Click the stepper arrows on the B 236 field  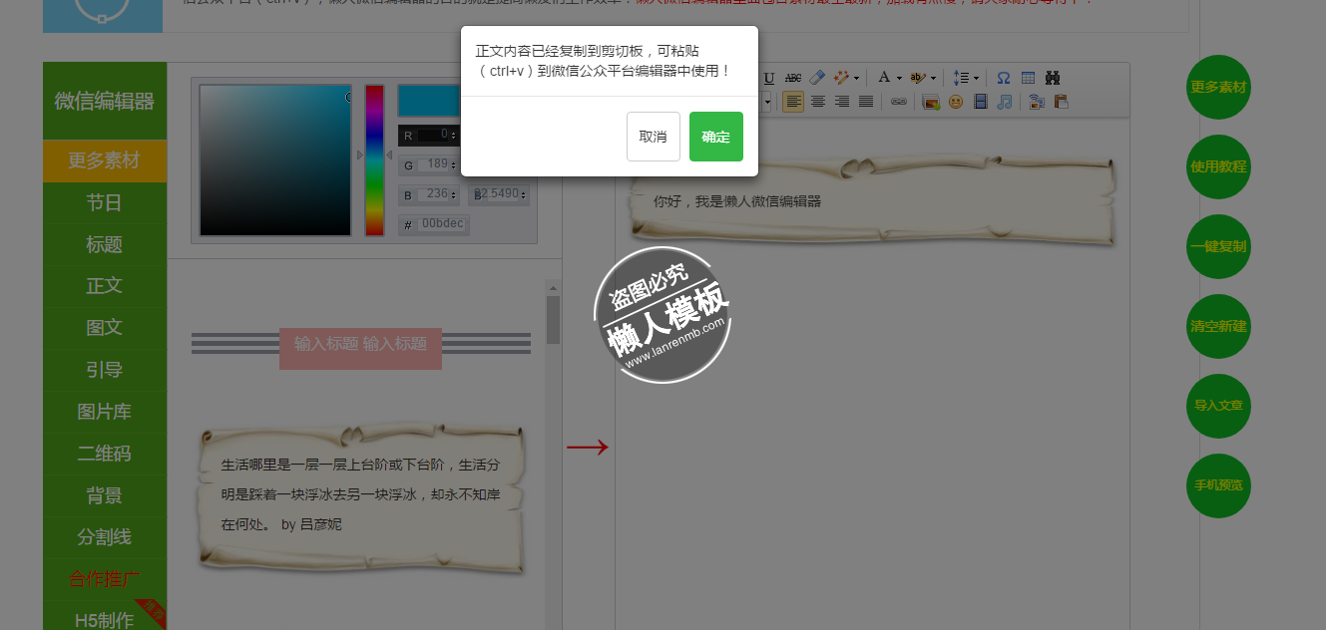[x=454, y=194]
